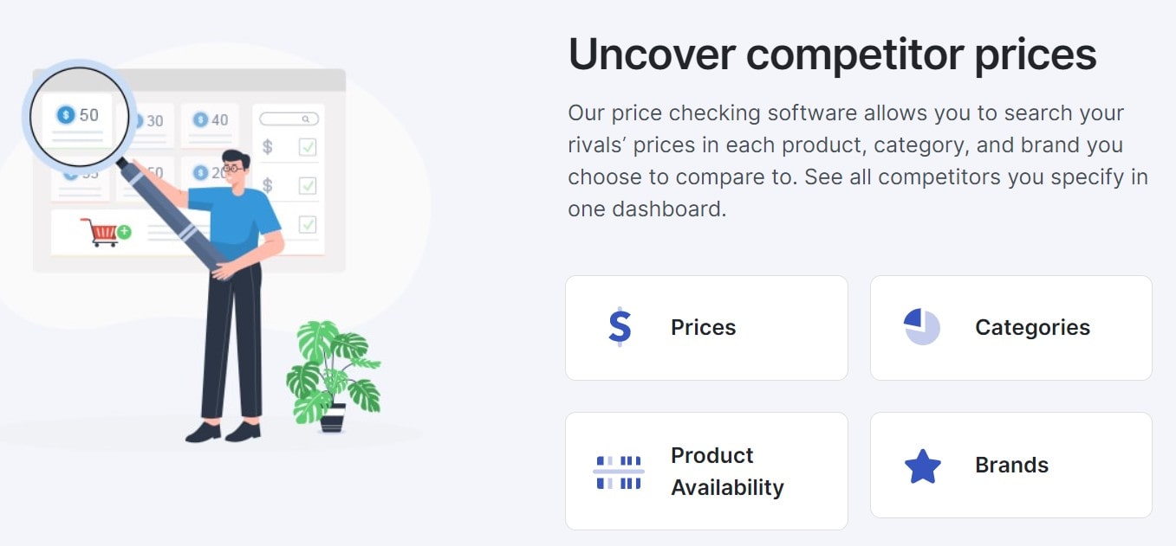This screenshot has width=1176, height=546.
Task: Click the blue star icon next to Brands
Action: pyautogui.click(x=924, y=465)
